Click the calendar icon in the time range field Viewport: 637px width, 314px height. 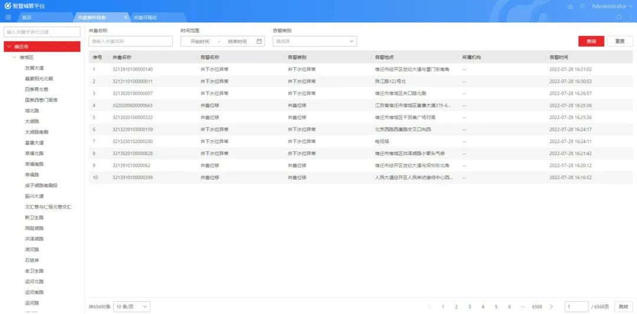pyautogui.click(x=259, y=41)
